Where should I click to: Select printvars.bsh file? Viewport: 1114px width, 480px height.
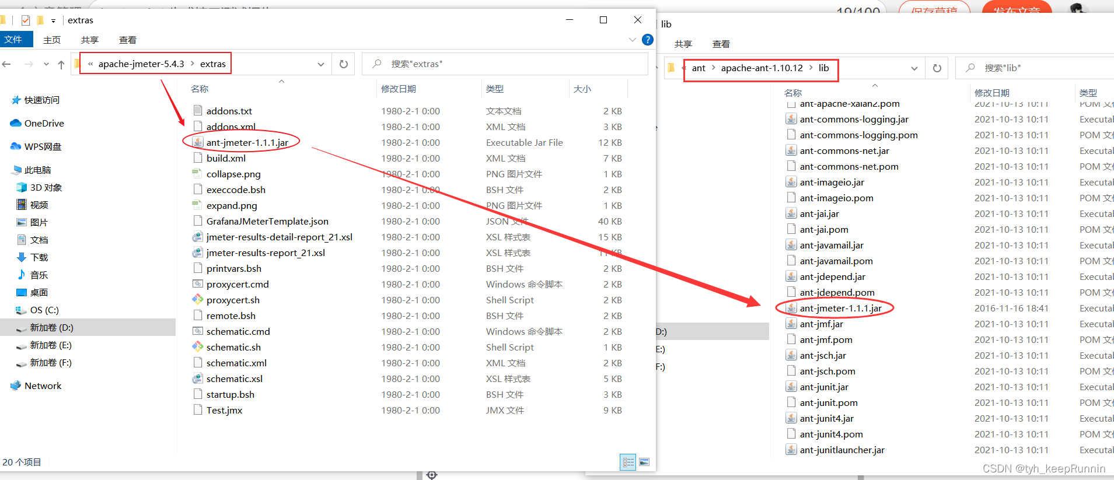click(x=234, y=268)
